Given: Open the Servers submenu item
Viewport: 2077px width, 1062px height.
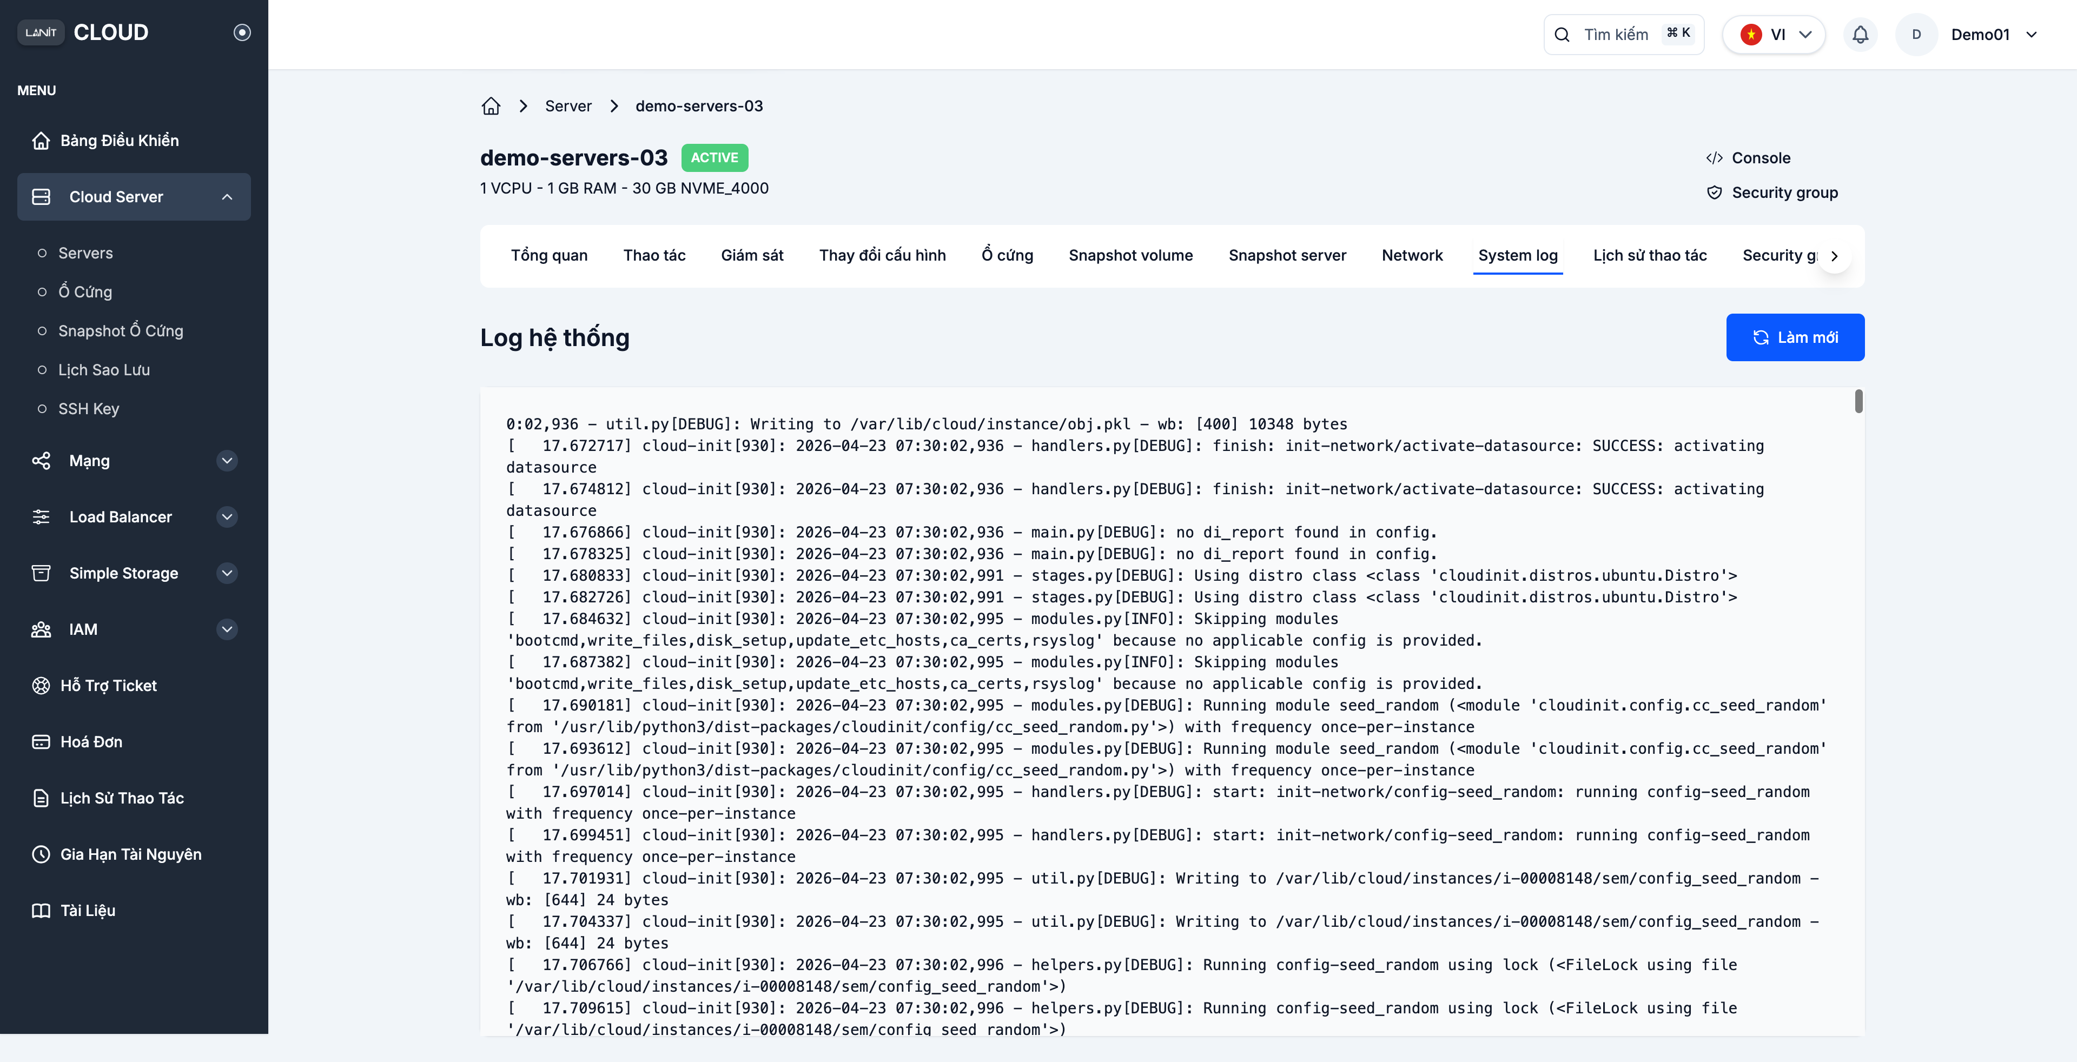Looking at the screenshot, I should click(85, 253).
